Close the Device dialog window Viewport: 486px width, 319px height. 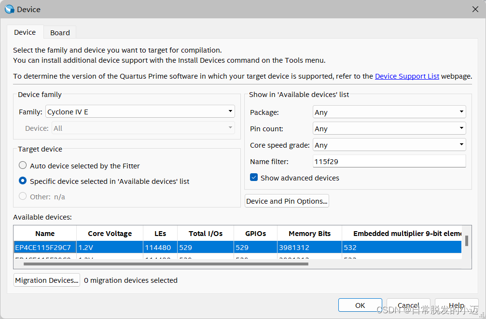click(475, 9)
